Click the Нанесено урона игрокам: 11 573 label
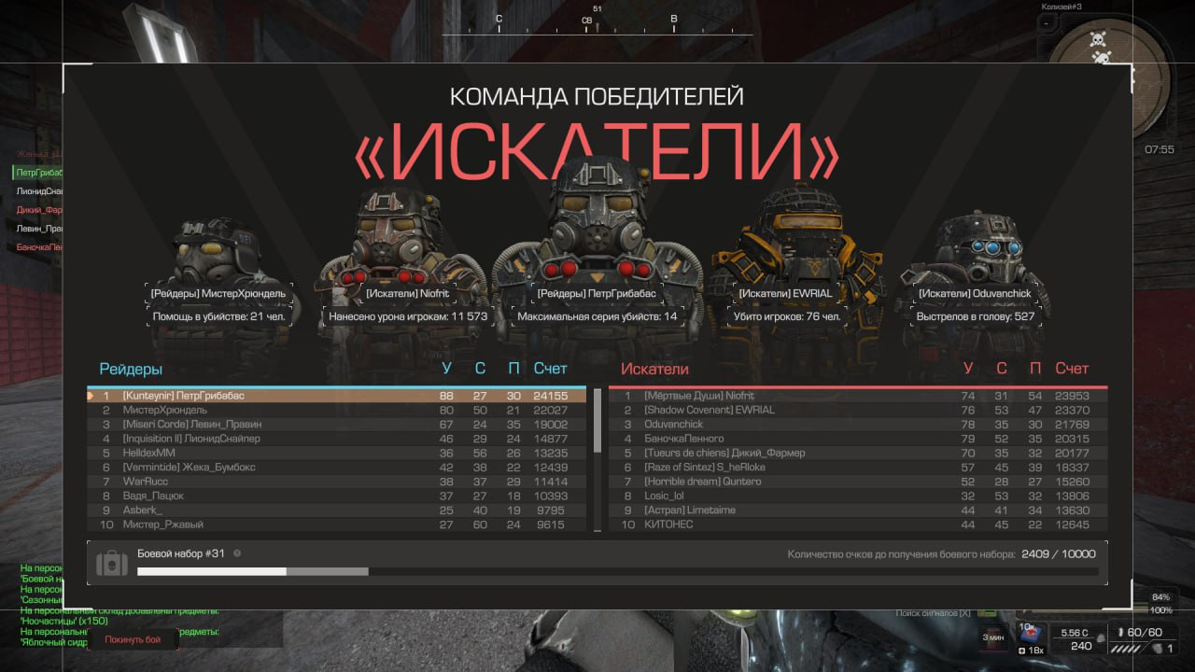 pos(408,316)
